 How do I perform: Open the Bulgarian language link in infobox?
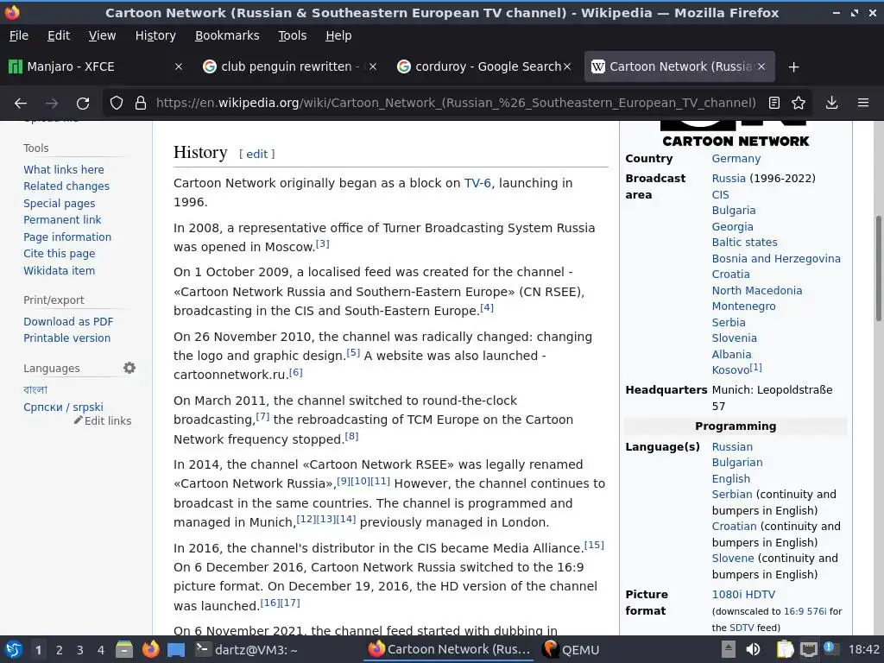pos(737,463)
